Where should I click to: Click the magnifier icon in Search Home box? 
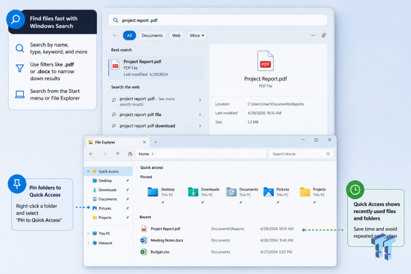point(328,154)
